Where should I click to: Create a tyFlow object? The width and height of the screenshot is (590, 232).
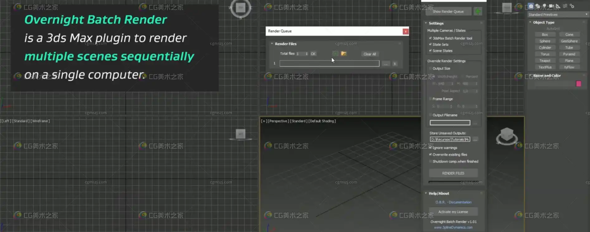click(x=569, y=67)
